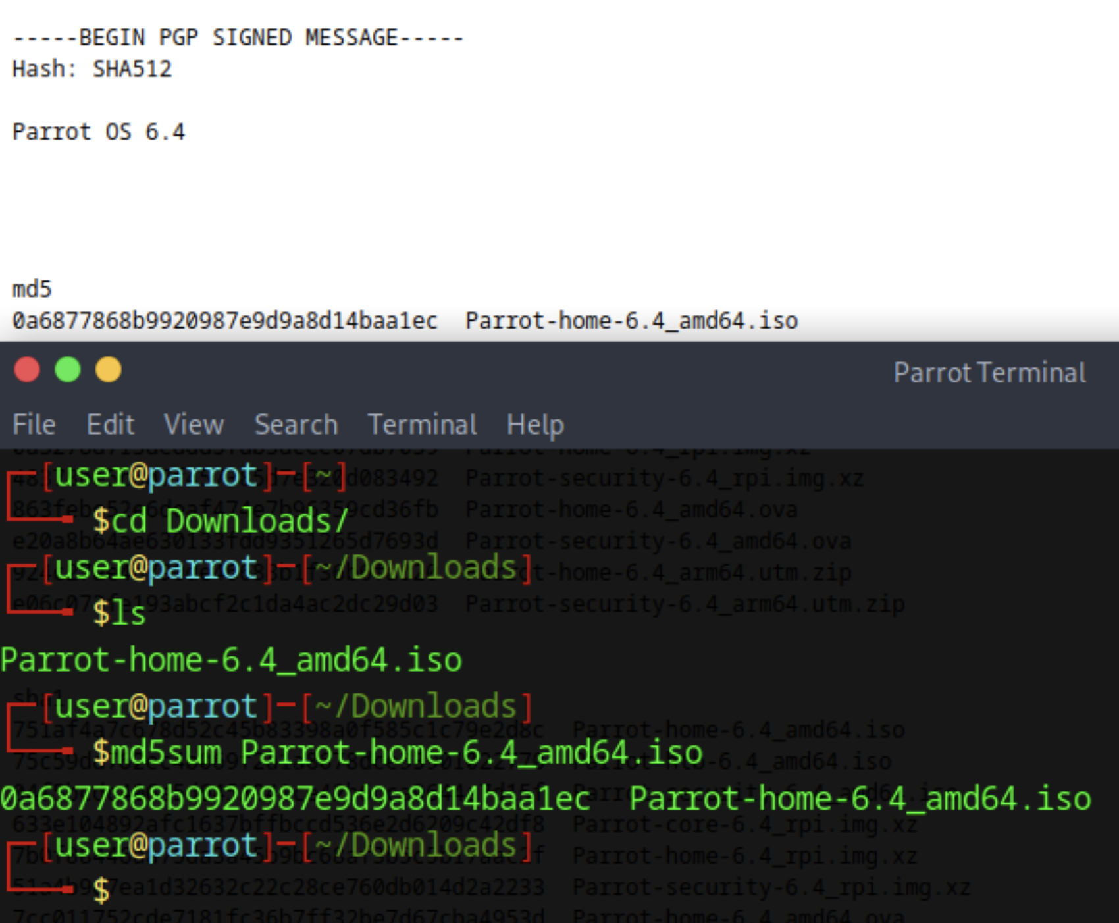
Task: Click the md5sum output hash in terminal
Action: pos(295,799)
